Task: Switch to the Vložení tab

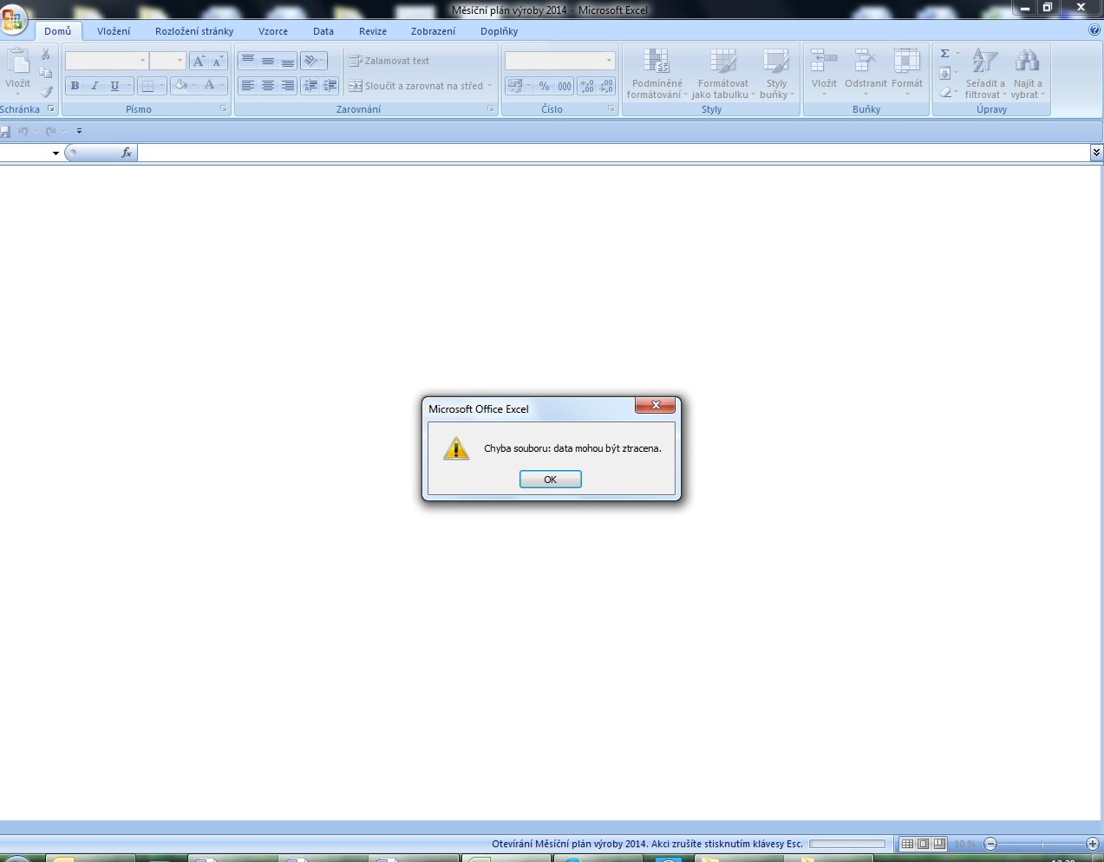Action: tap(114, 31)
